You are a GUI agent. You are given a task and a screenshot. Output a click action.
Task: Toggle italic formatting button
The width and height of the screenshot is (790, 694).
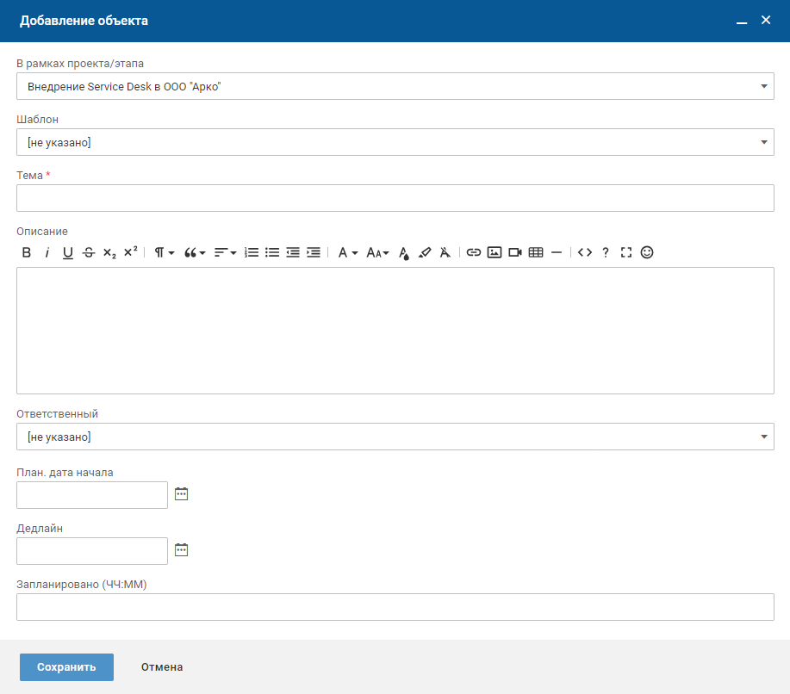click(x=47, y=252)
